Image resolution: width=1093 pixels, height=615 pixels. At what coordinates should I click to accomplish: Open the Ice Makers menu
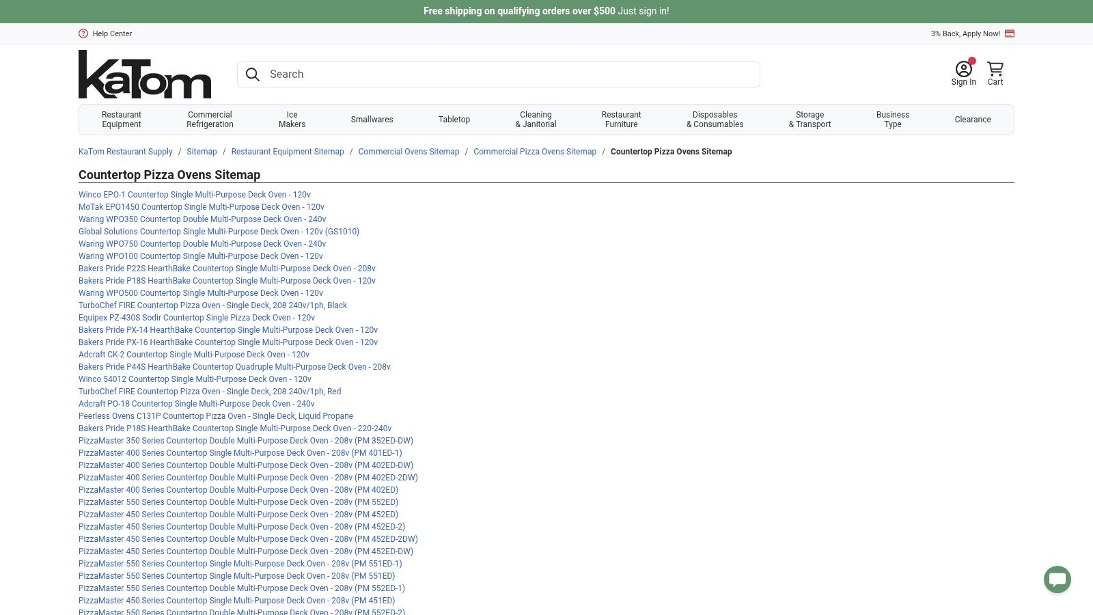[292, 120]
